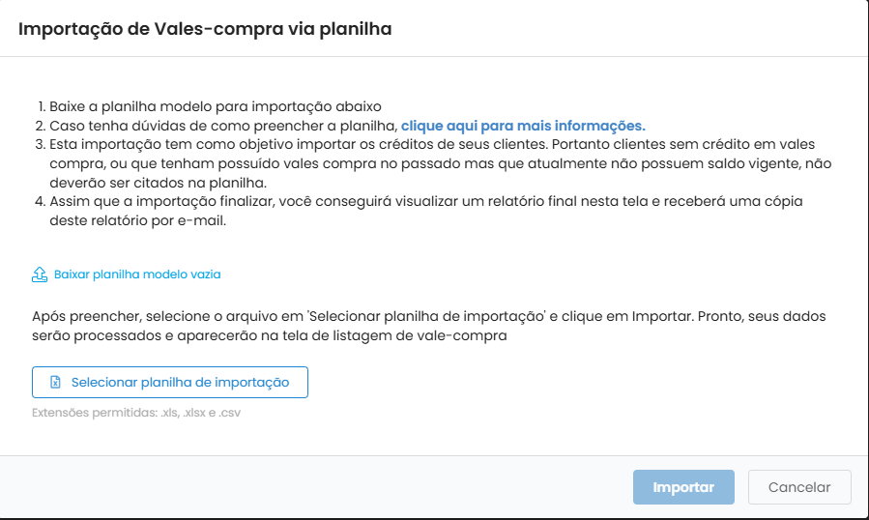
Task: Dismiss the dialog using Cancelar
Action: [x=799, y=487]
